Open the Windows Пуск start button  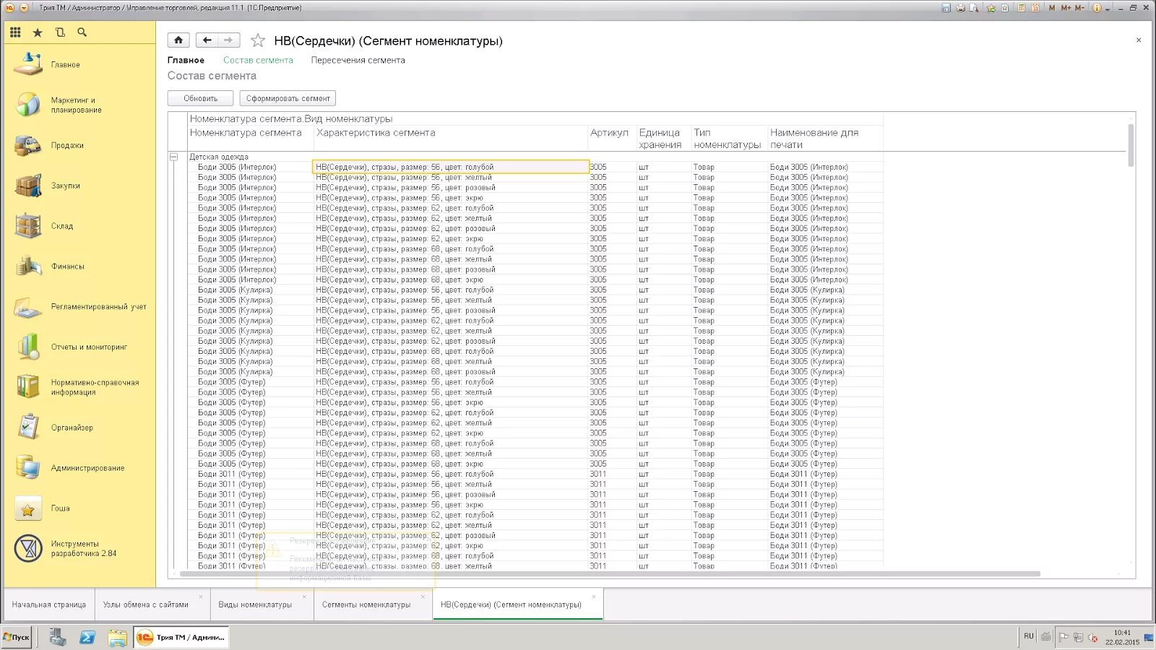pos(17,637)
